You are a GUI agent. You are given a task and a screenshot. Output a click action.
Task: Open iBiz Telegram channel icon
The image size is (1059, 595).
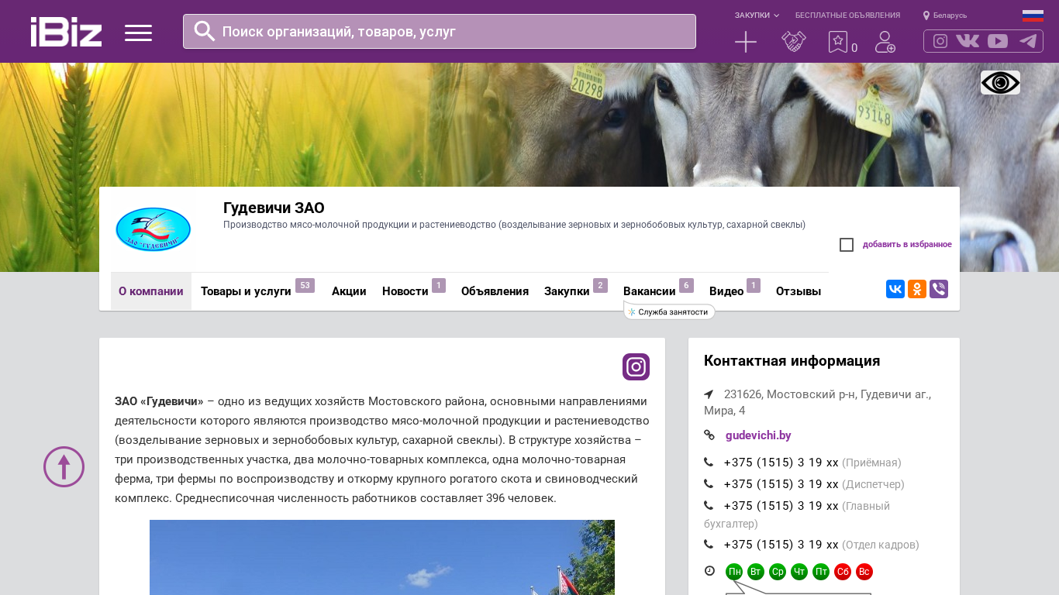[1028, 41]
